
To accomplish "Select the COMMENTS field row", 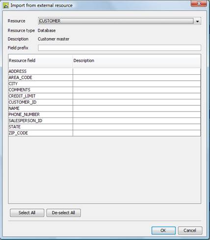I will tap(105, 90).
